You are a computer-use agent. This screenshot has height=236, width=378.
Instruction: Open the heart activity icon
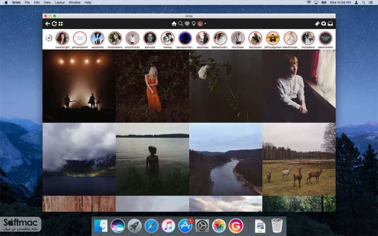(187, 24)
